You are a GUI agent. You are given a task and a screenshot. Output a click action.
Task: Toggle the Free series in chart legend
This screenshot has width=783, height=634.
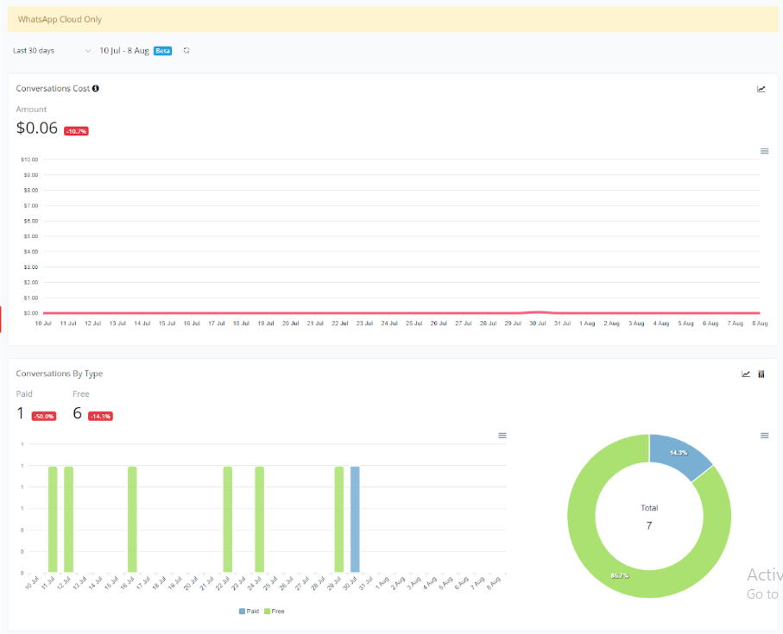point(274,611)
